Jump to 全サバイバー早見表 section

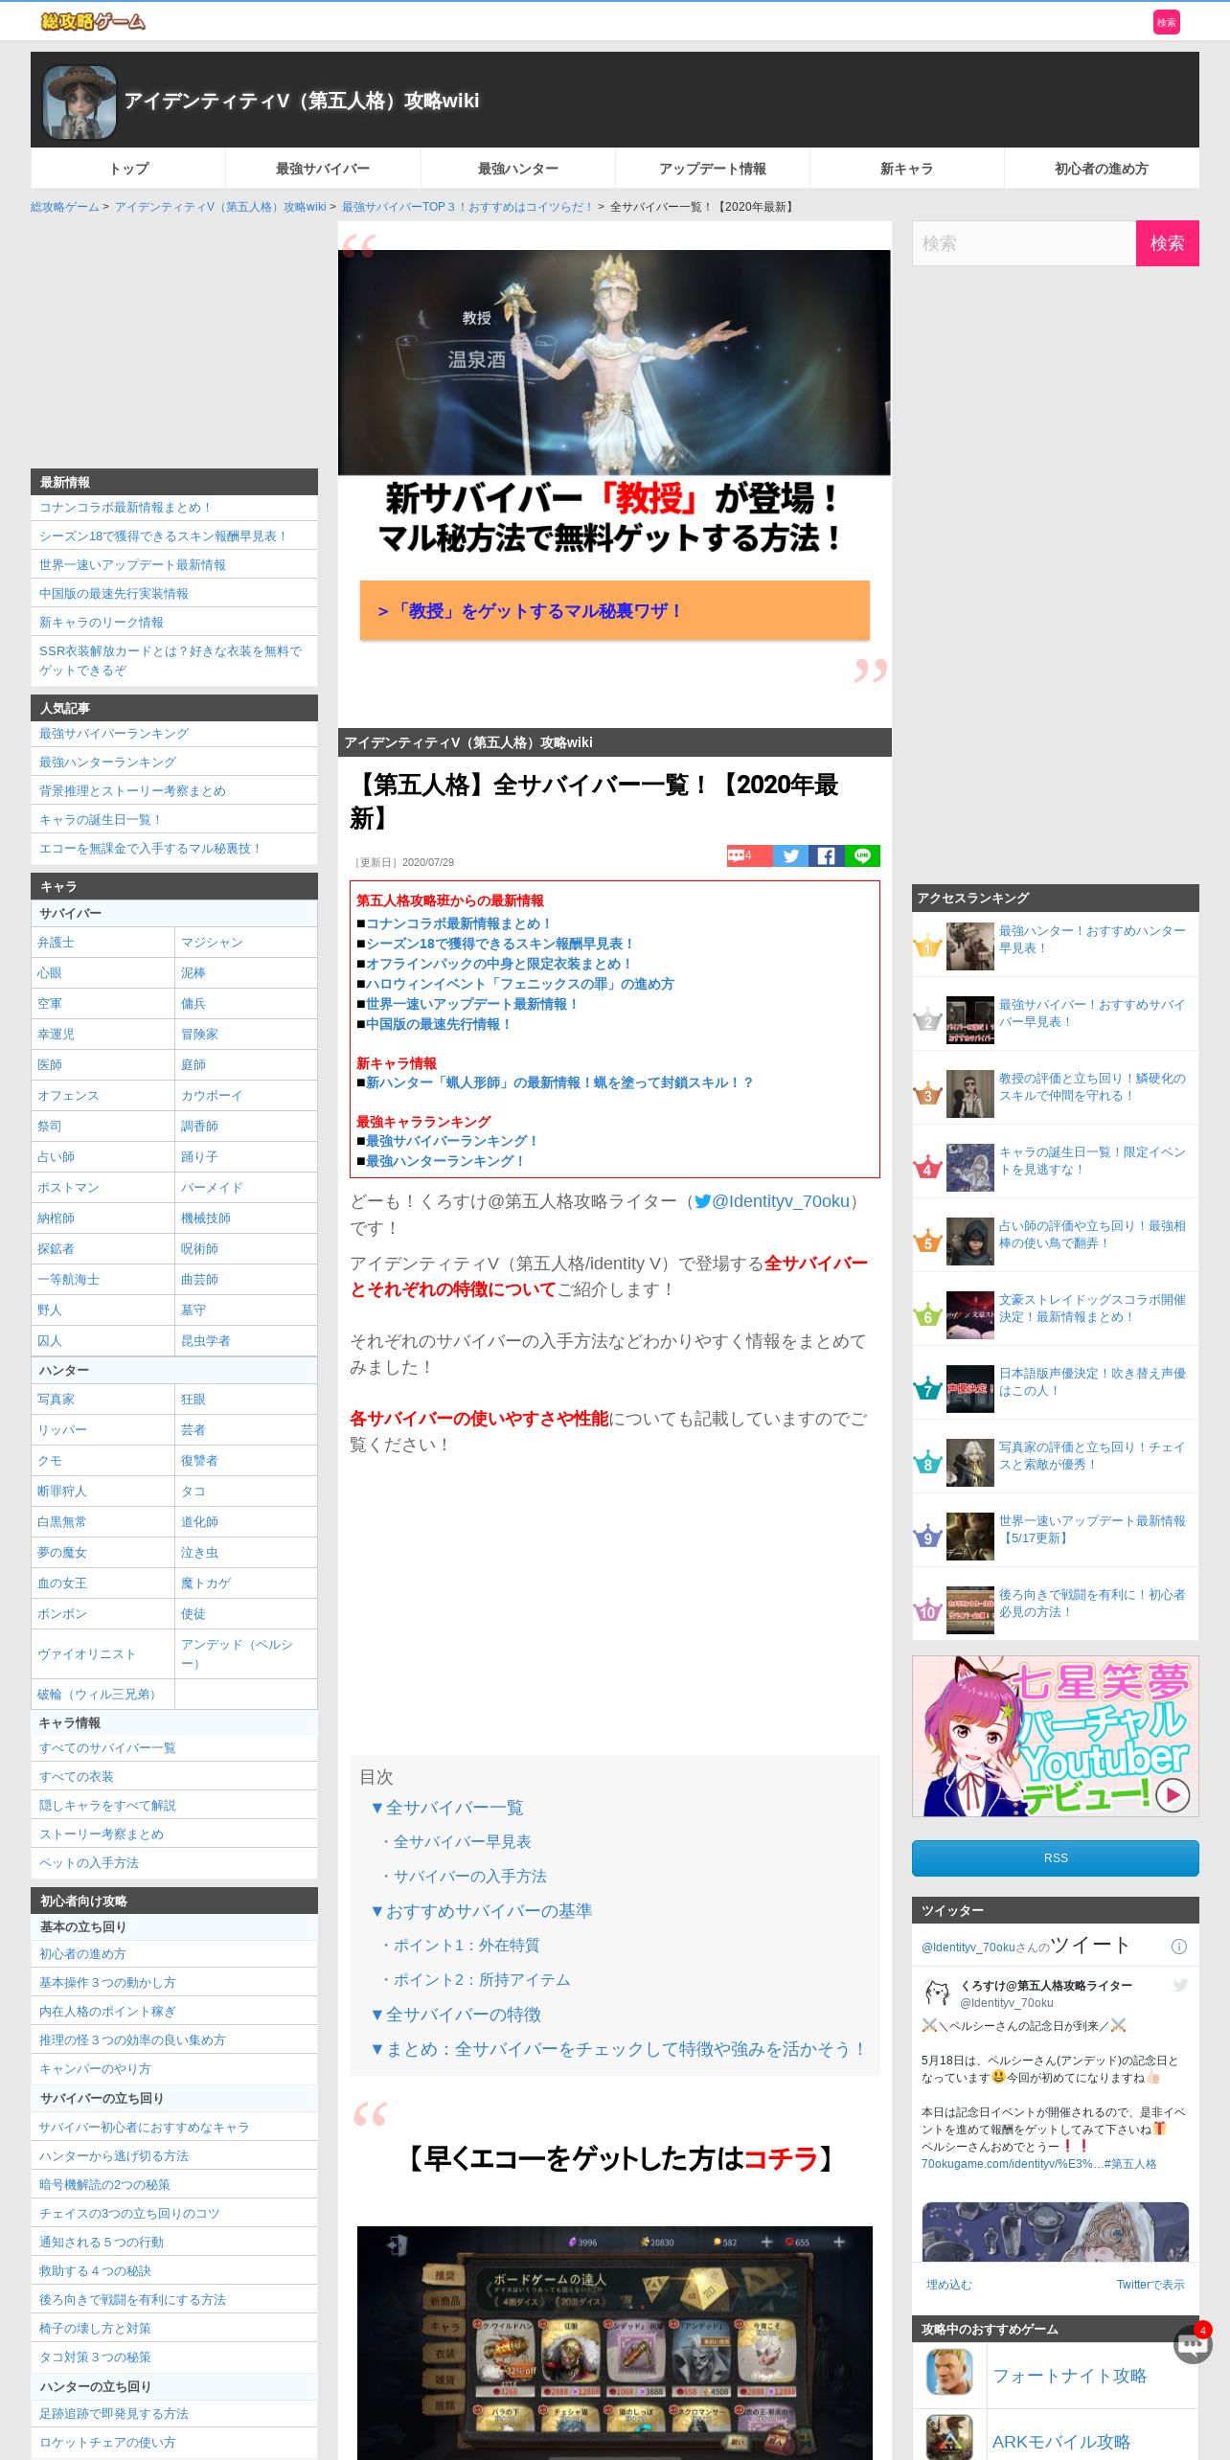click(x=455, y=1842)
